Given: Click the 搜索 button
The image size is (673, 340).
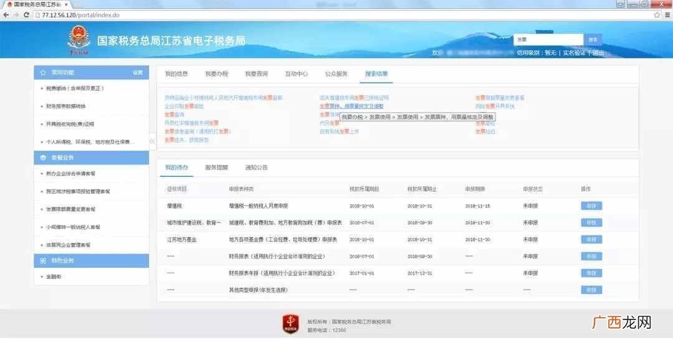Looking at the screenshot, I should [593, 39].
